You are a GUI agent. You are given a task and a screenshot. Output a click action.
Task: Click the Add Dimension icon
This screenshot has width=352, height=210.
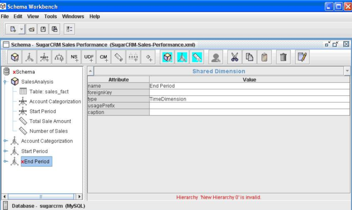29,57
